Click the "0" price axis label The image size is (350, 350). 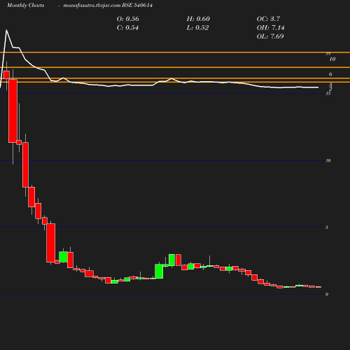(327, 295)
